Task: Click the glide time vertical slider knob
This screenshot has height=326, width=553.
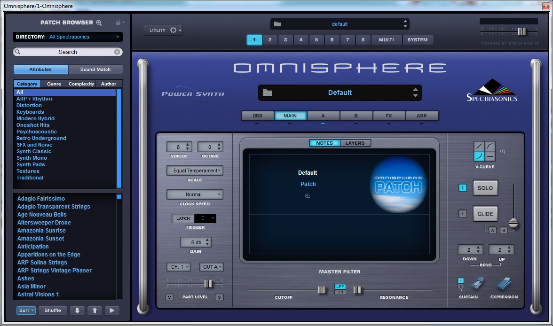Action: click(513, 224)
